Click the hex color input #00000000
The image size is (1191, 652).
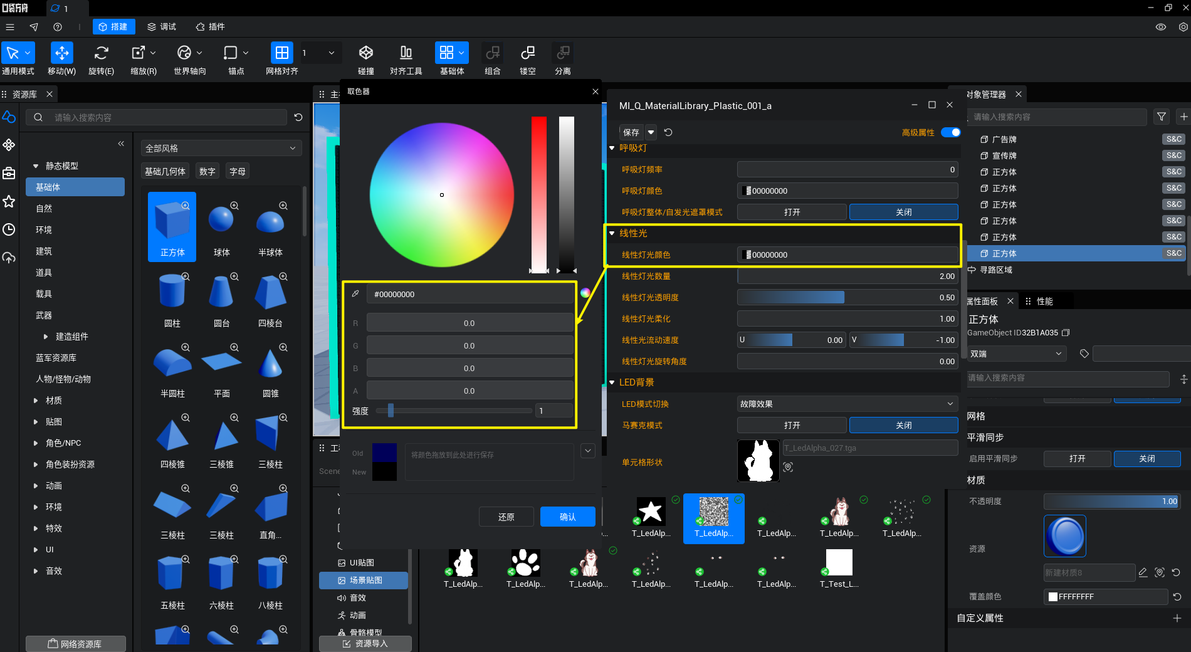pos(470,294)
